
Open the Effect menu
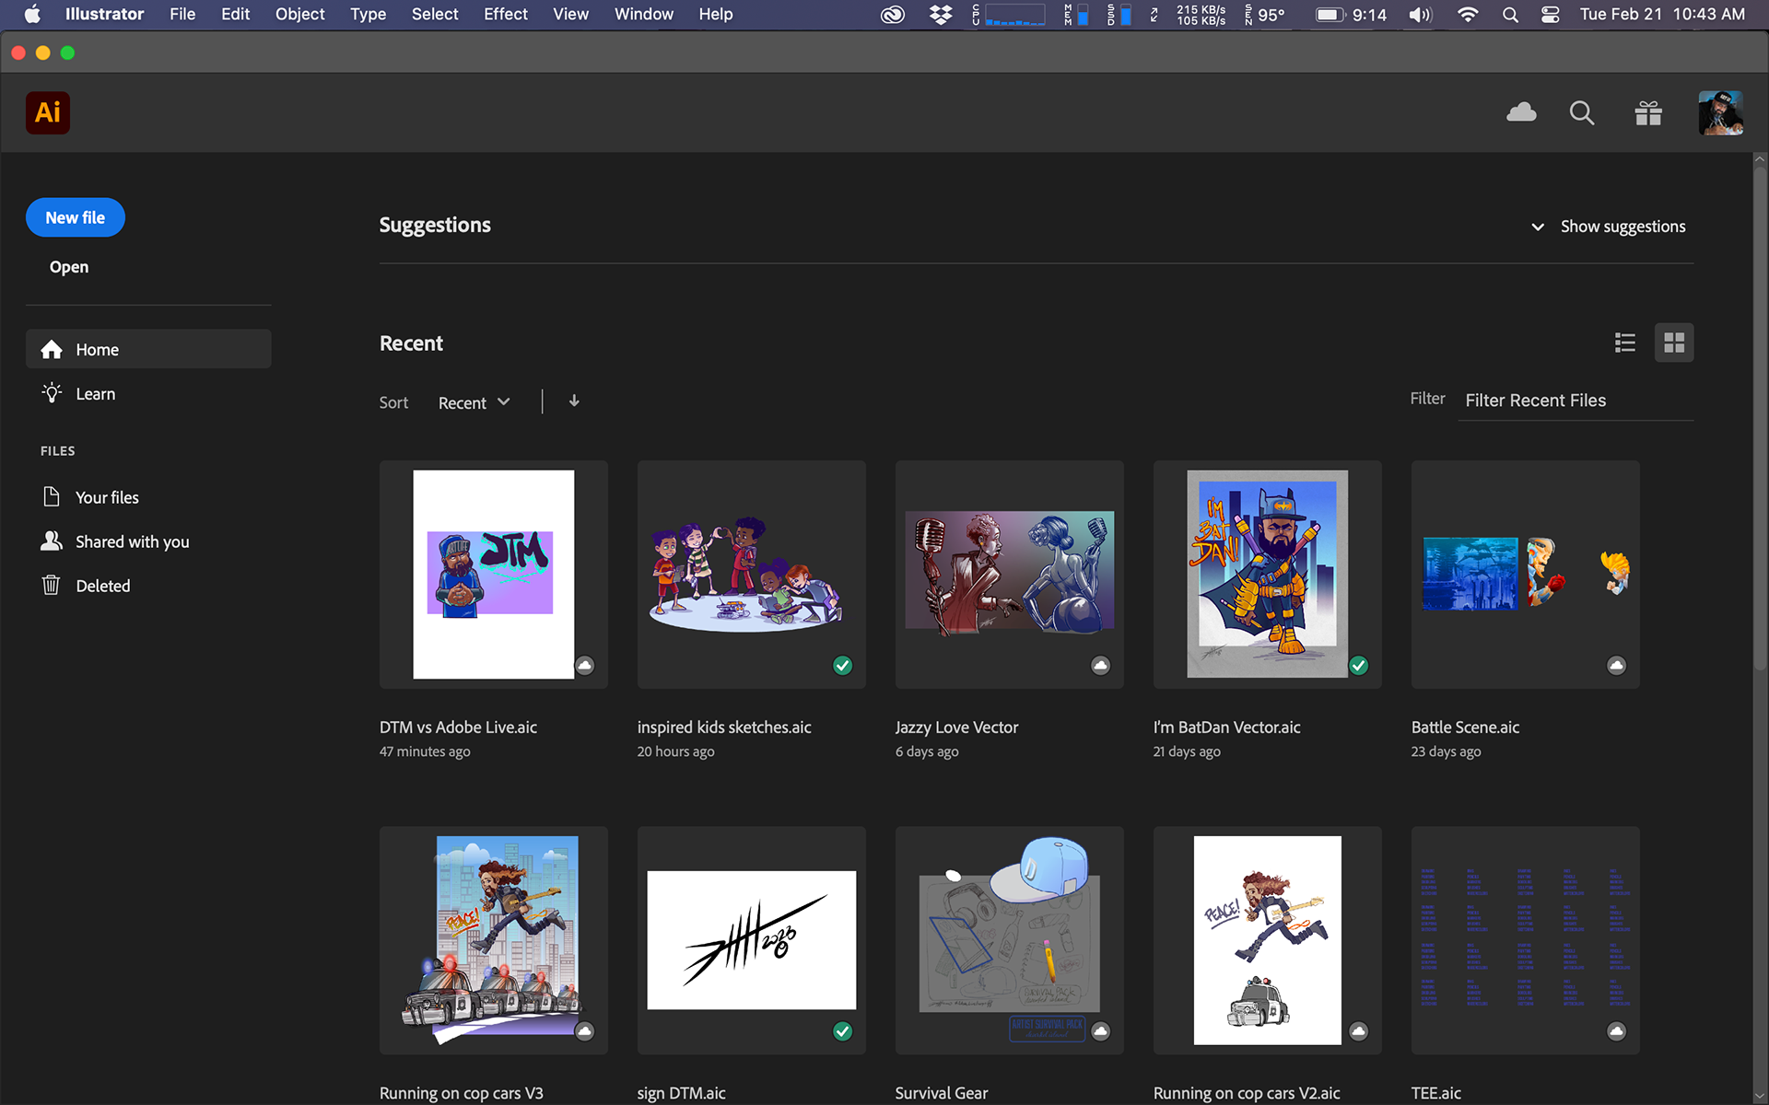click(505, 15)
